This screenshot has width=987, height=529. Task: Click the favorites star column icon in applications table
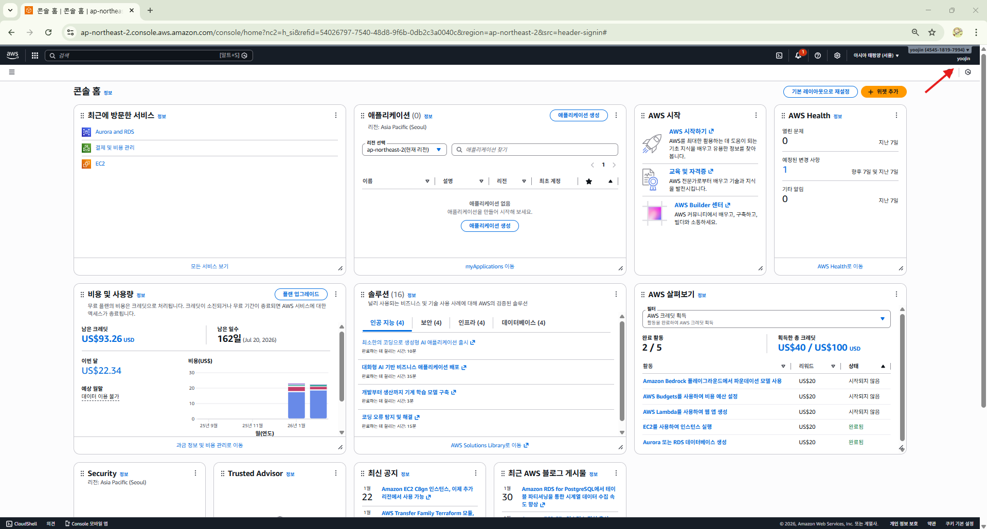(x=589, y=181)
